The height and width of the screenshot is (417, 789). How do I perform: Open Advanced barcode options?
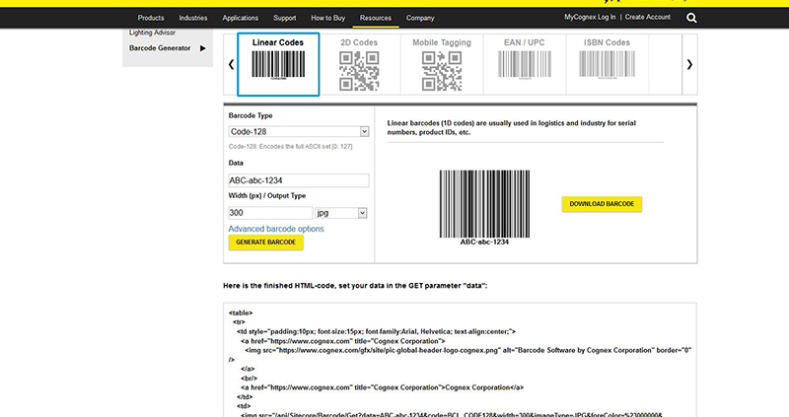[x=276, y=229]
